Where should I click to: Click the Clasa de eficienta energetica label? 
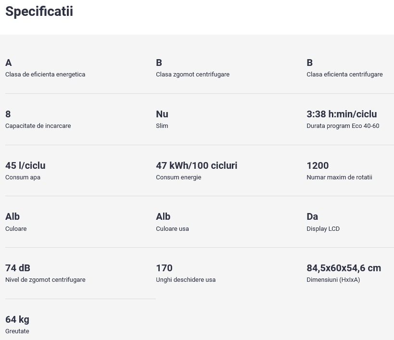tap(45, 75)
